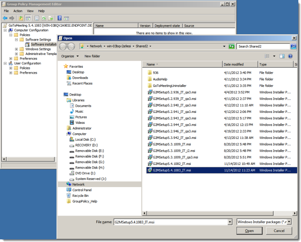Click the File name input field
The height and width of the screenshot is (242, 301).
171,222
